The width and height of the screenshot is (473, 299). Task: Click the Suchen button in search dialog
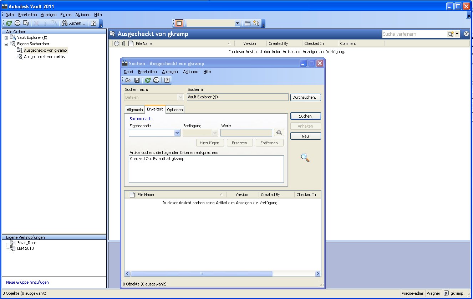pyautogui.click(x=305, y=116)
